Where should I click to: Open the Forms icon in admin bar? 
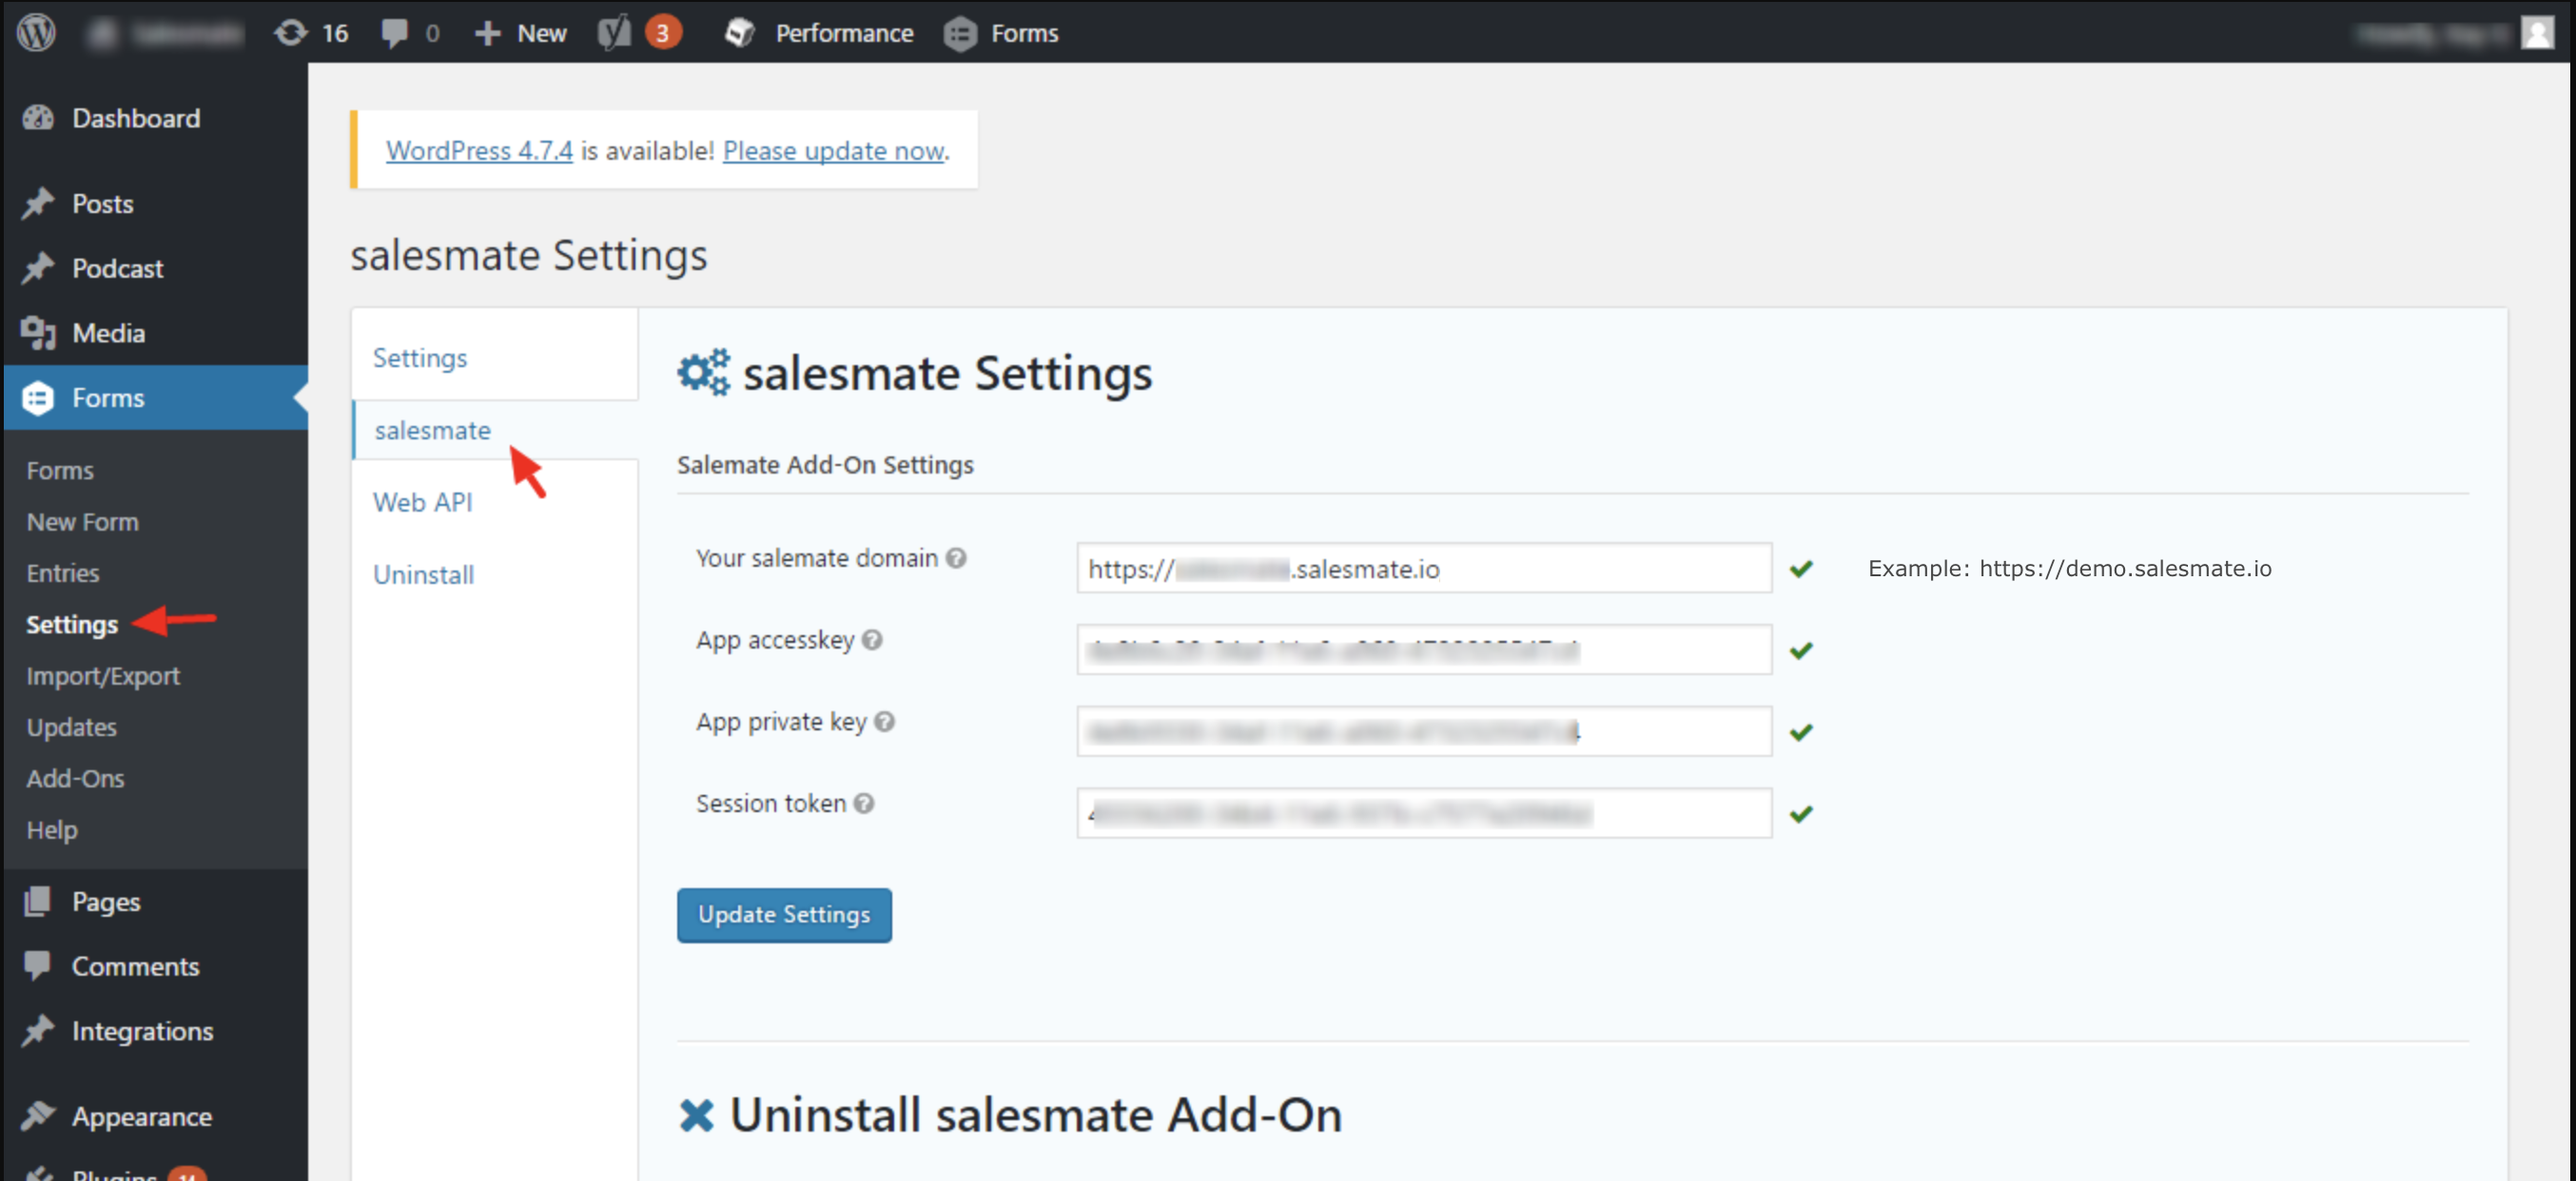(x=960, y=34)
